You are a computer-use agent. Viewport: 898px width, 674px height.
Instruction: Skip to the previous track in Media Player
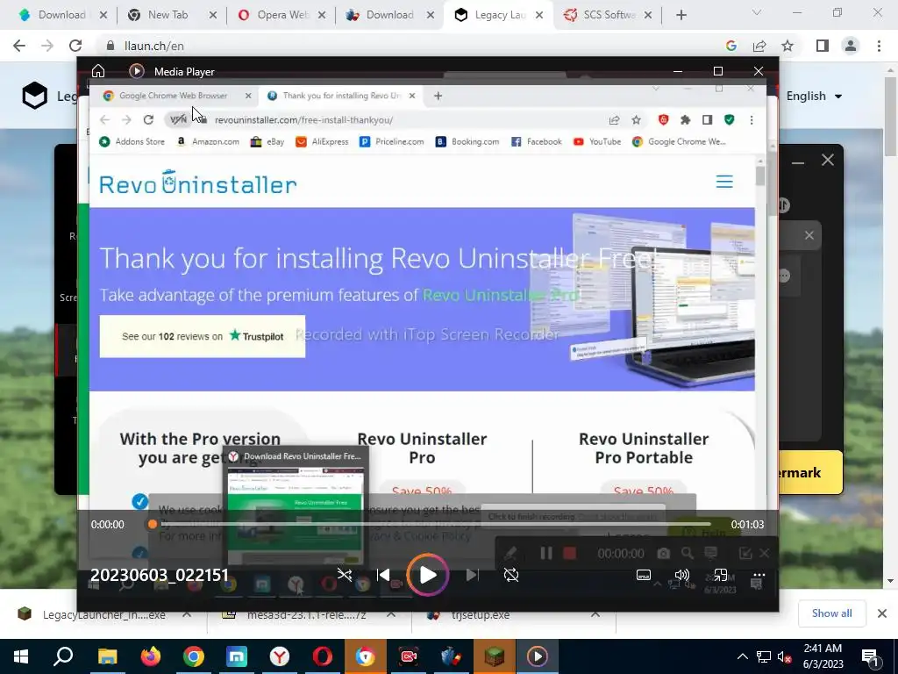[x=383, y=575]
